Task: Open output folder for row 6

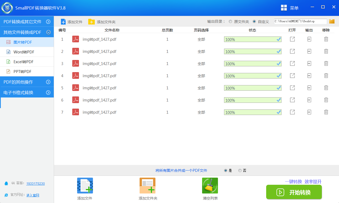Action: point(309,100)
